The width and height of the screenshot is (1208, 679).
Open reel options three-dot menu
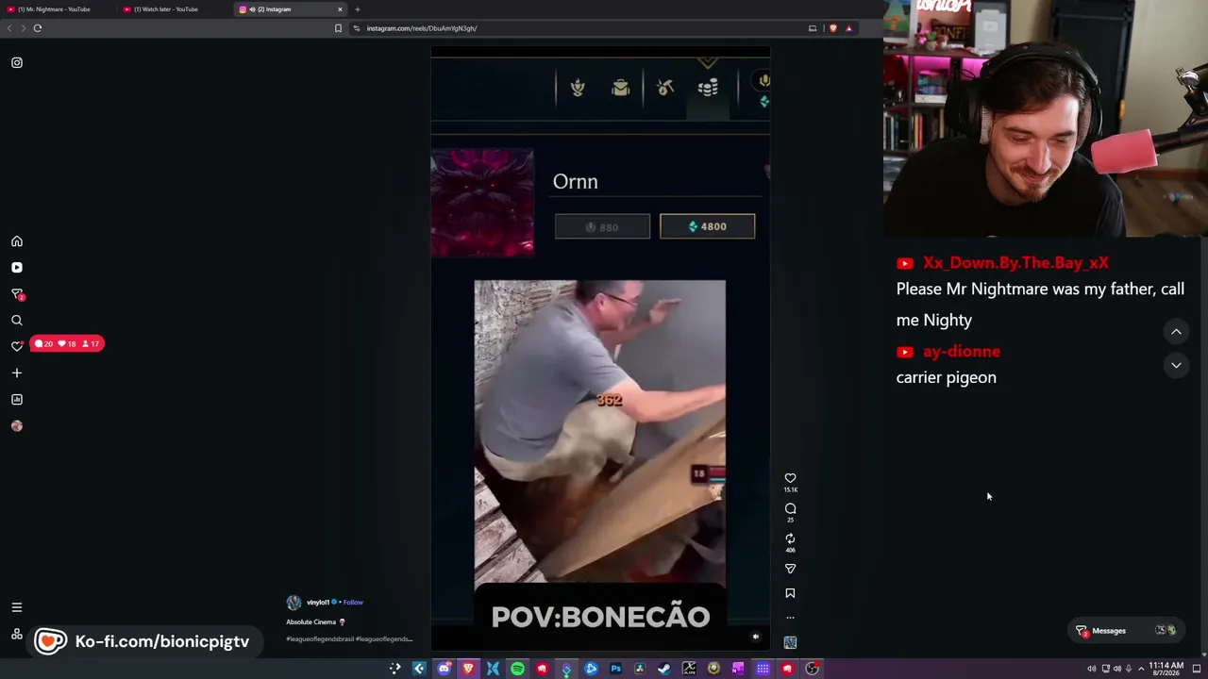point(790,618)
